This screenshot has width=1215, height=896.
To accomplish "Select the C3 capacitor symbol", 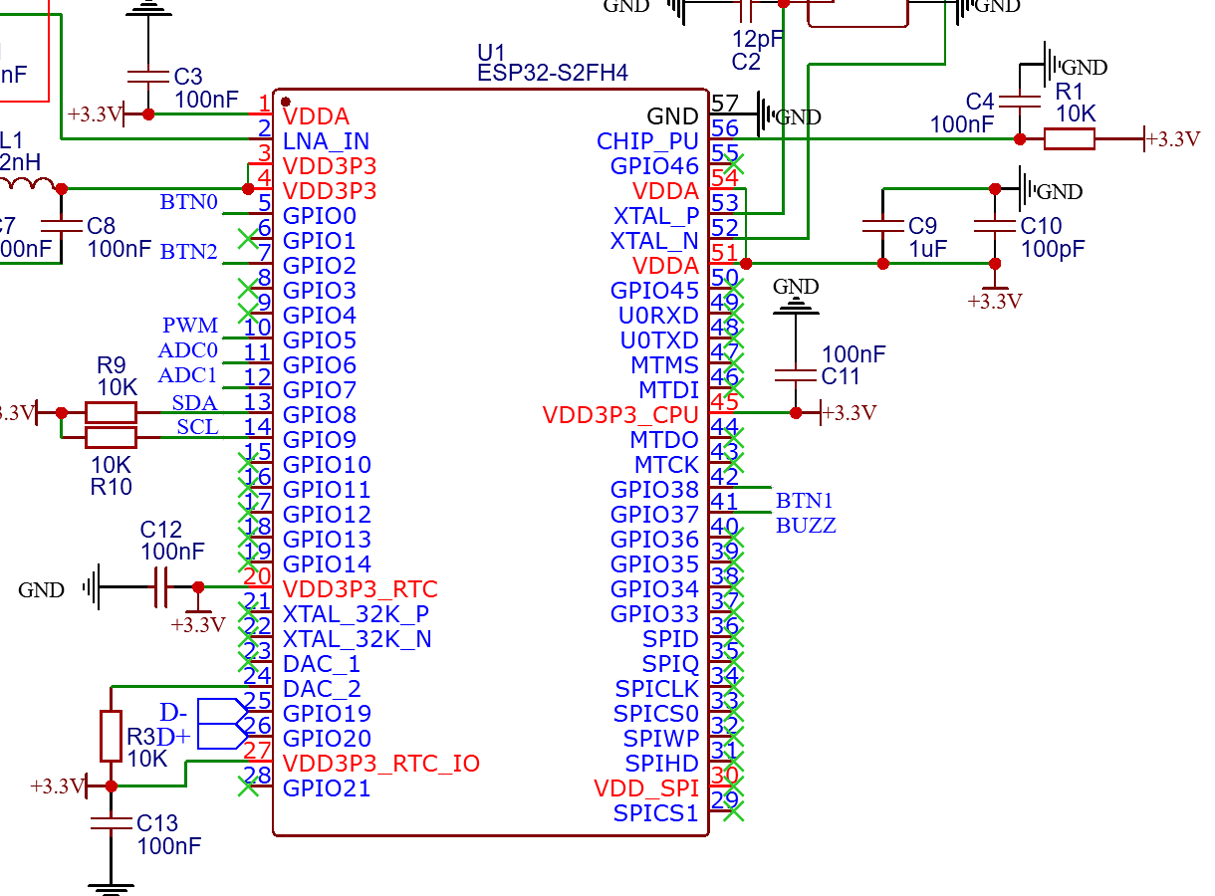I will pos(148,77).
